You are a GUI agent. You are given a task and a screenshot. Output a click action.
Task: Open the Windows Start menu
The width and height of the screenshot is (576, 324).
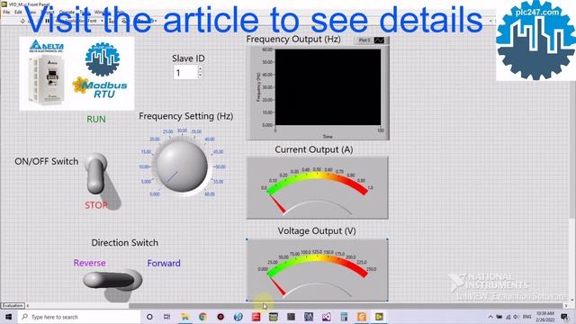[8, 317]
